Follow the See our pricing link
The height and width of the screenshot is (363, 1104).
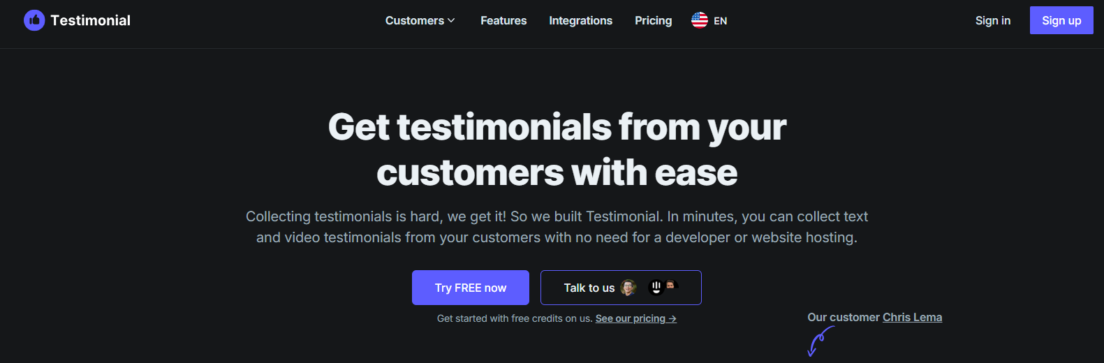pos(630,318)
